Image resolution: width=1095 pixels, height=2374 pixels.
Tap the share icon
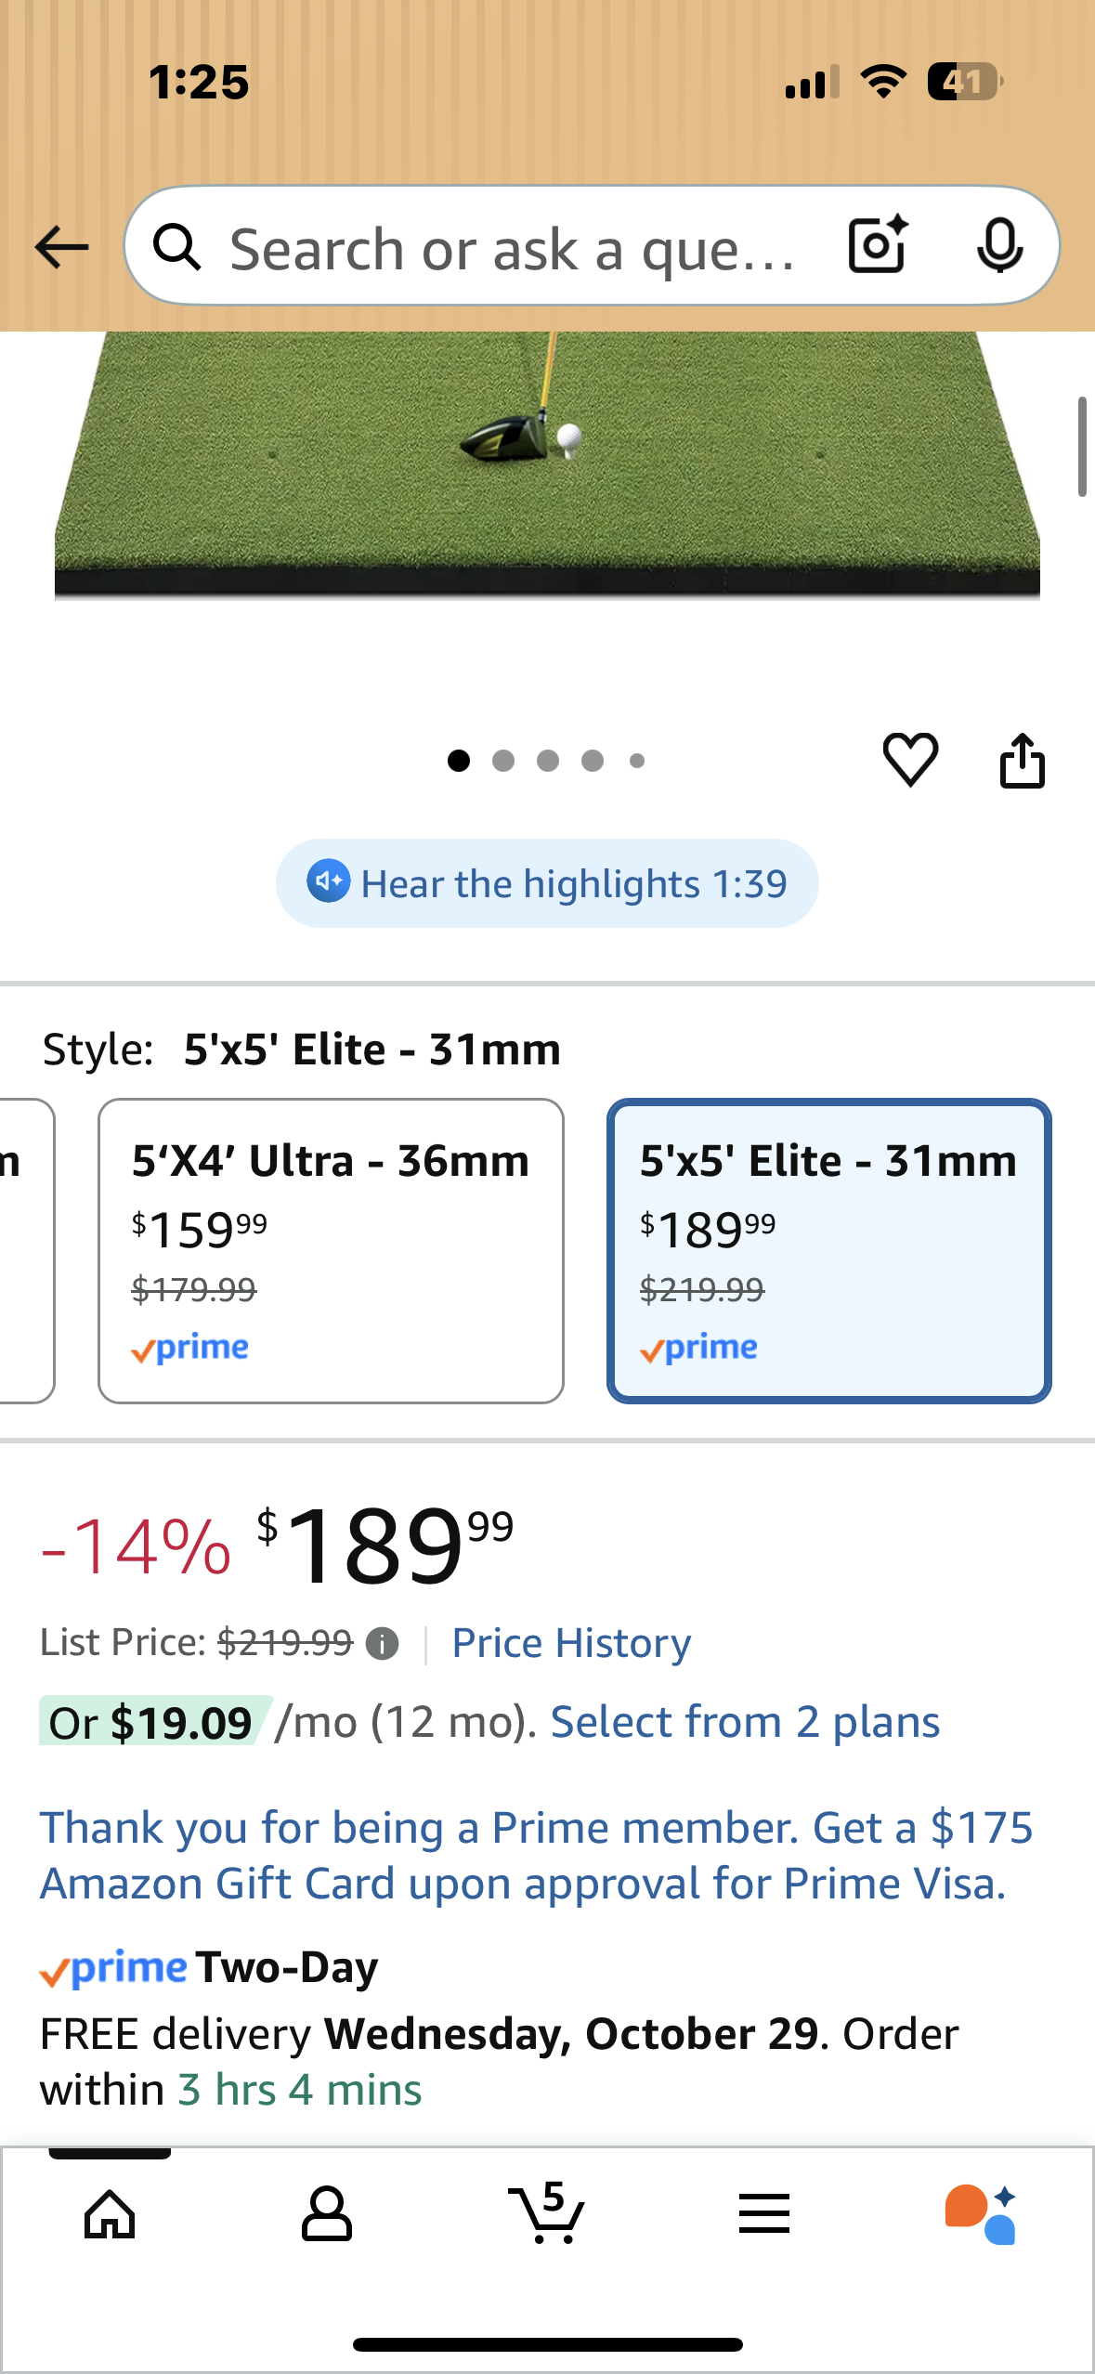coord(1022,761)
